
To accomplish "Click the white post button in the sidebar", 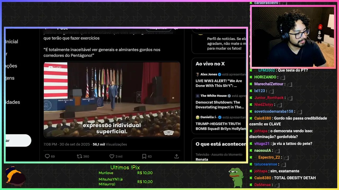I will click(18, 140).
